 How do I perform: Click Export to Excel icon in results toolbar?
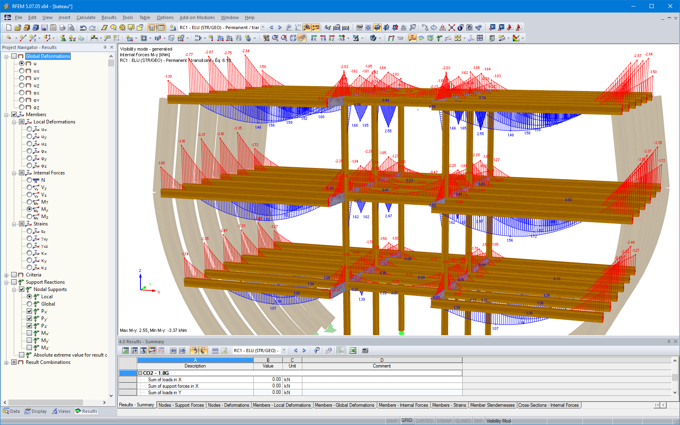coord(353,351)
